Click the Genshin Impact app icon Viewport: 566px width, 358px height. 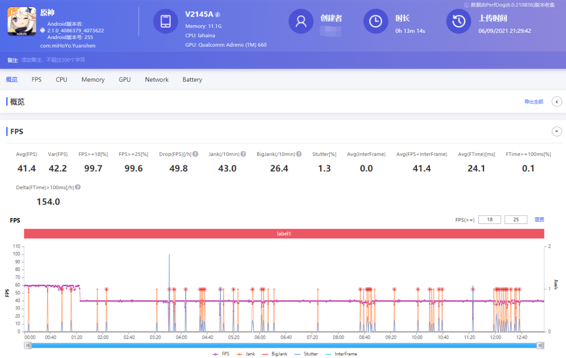[x=22, y=21]
